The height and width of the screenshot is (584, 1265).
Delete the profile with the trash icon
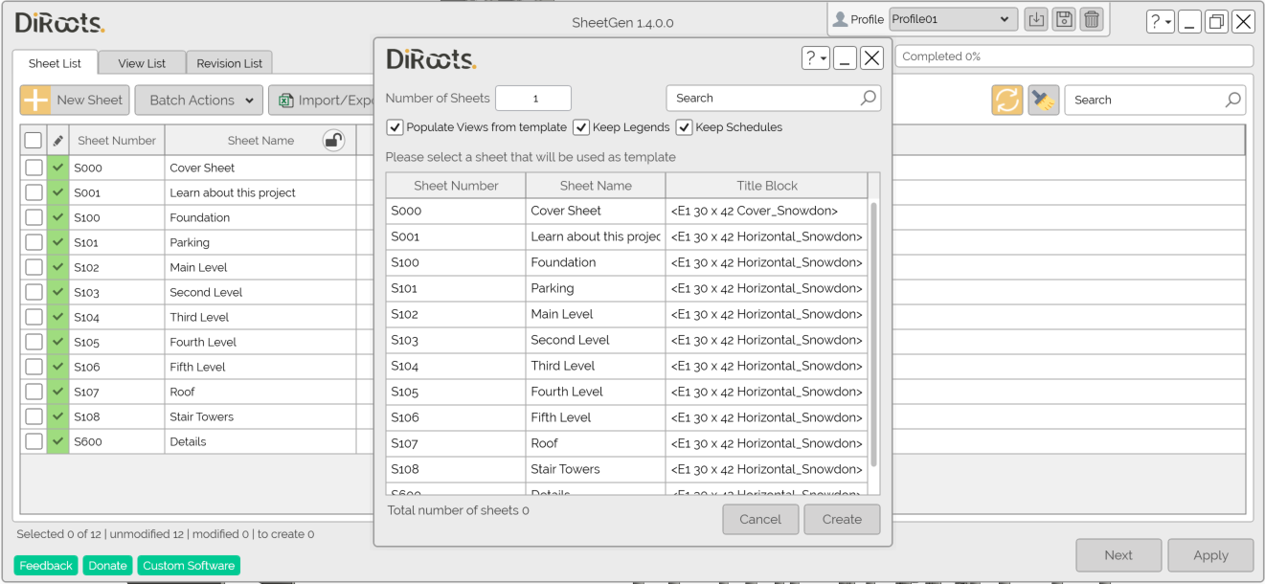point(1092,18)
